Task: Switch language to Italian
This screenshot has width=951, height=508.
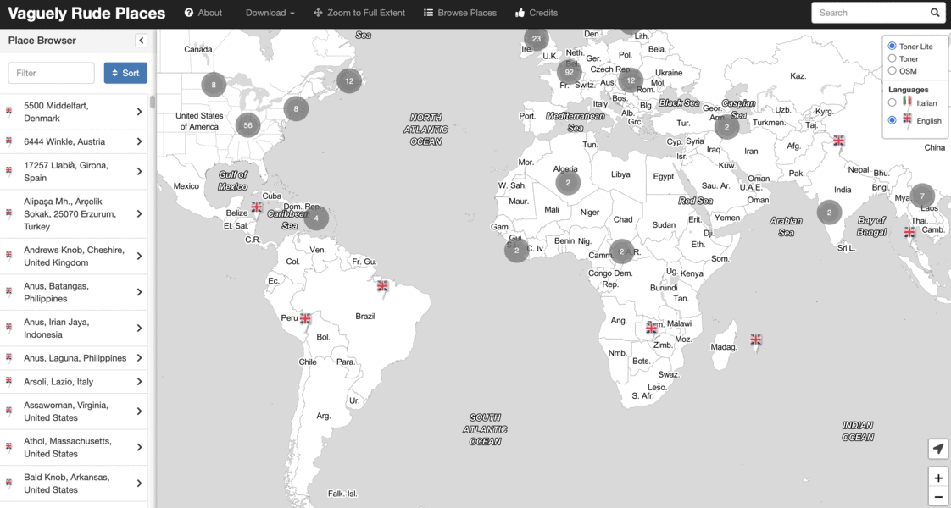Action: tap(892, 102)
